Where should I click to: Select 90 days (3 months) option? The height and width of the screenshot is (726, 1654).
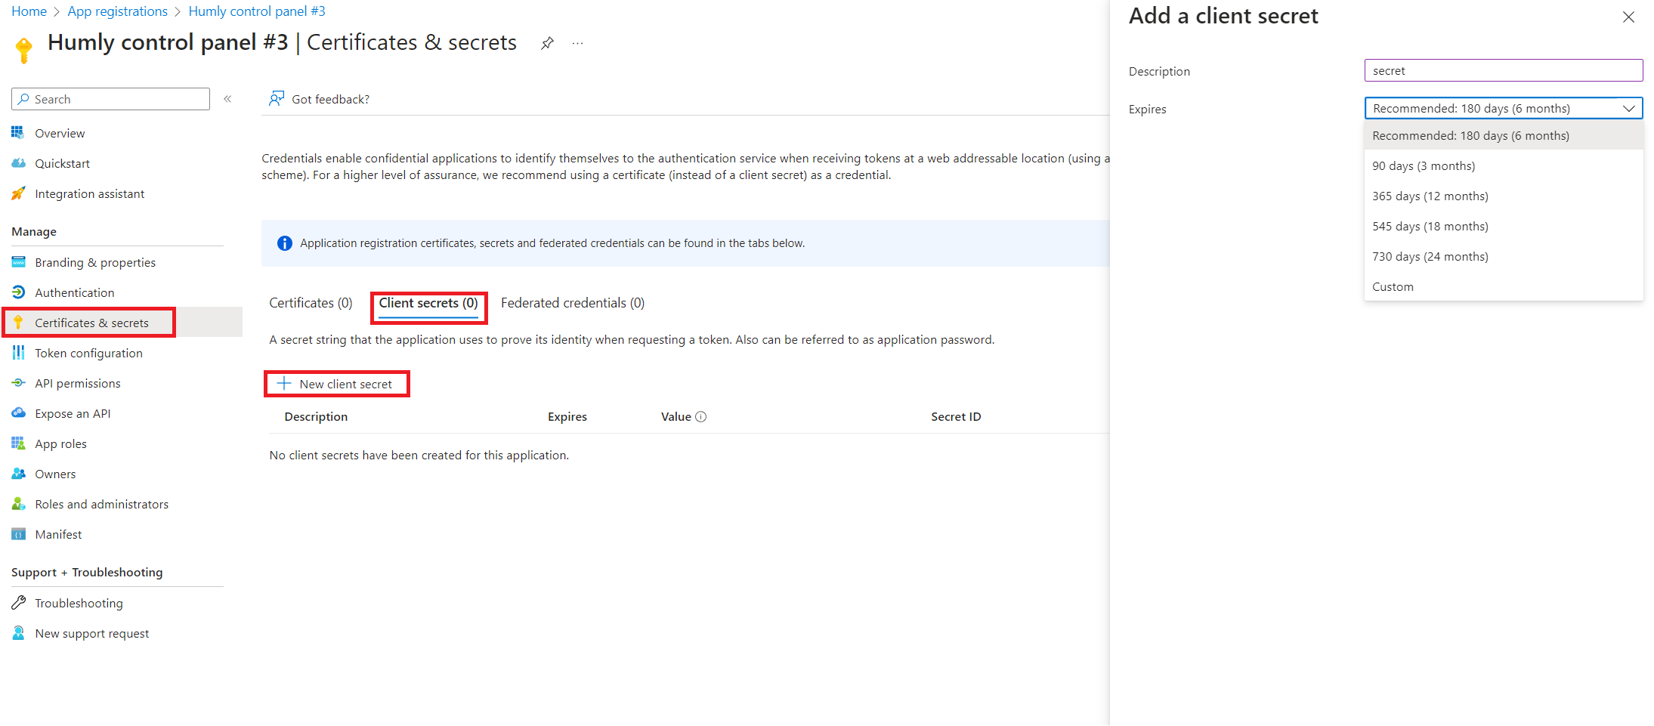click(x=1504, y=166)
